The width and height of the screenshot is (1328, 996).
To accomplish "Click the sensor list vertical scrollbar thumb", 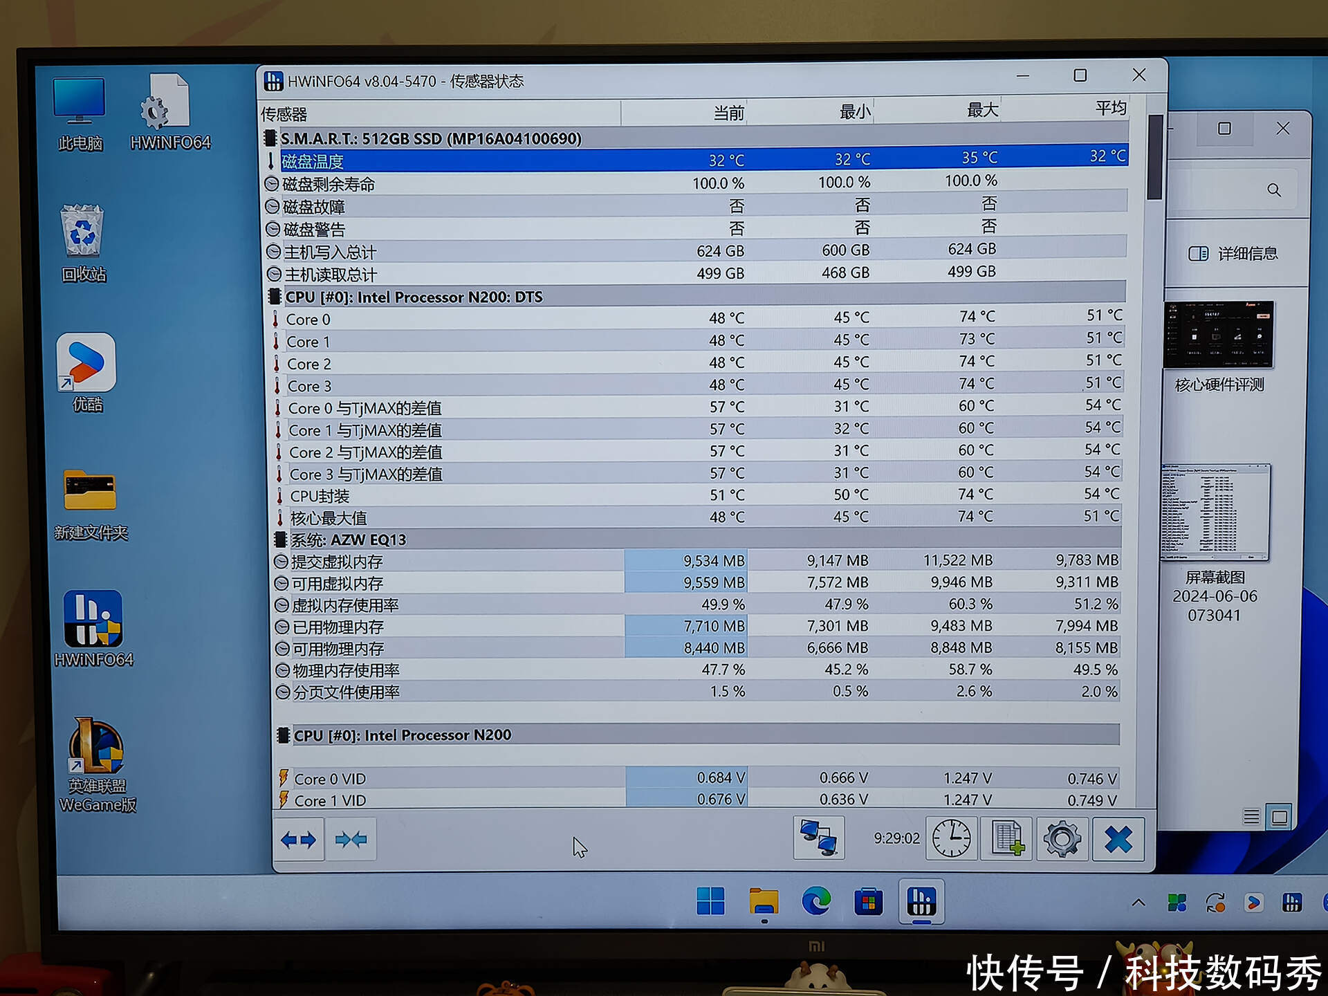I will pos(1154,158).
